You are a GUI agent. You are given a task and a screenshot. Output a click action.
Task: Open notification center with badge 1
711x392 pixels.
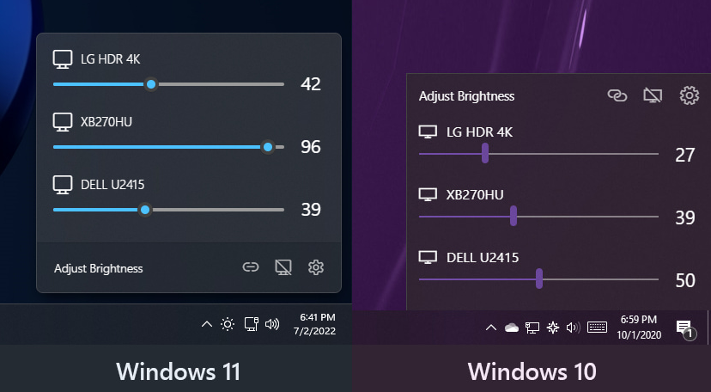pyautogui.click(x=685, y=328)
